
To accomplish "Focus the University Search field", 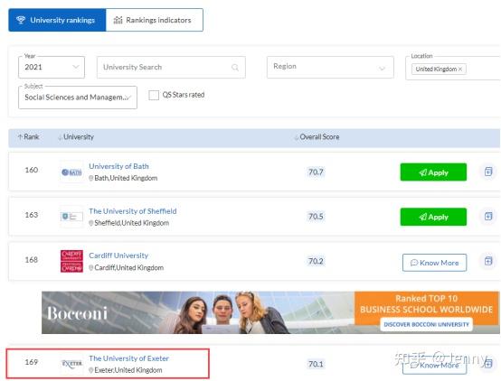I will tap(171, 67).
